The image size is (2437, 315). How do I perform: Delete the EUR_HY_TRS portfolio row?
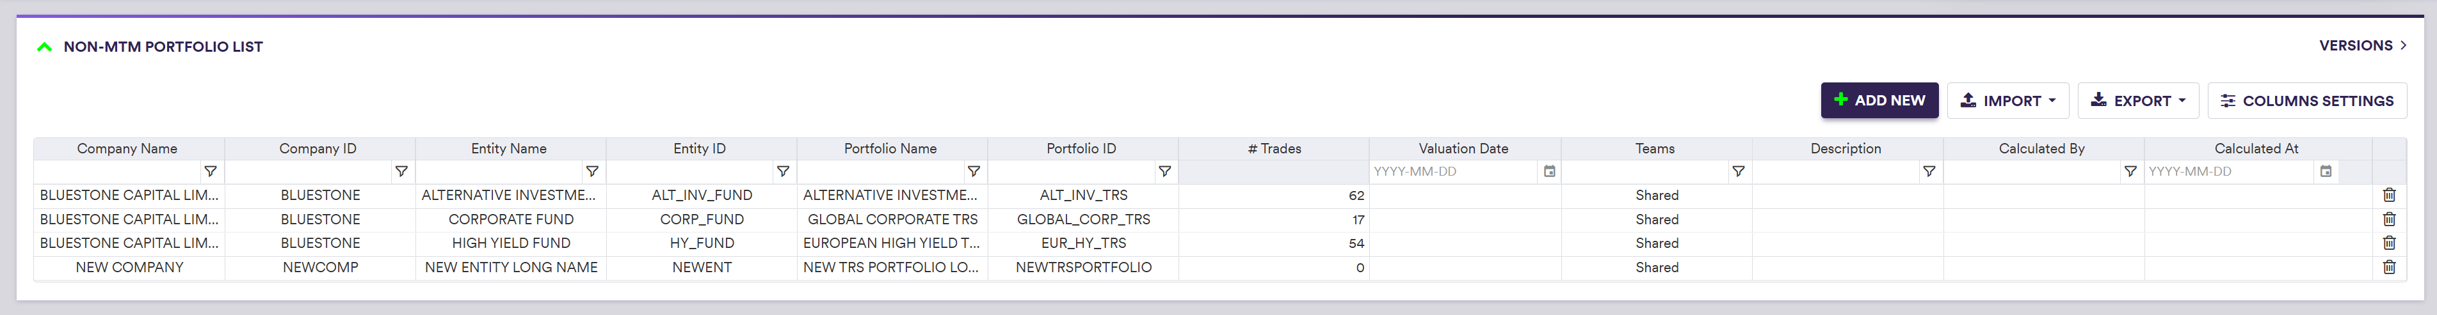point(2389,243)
